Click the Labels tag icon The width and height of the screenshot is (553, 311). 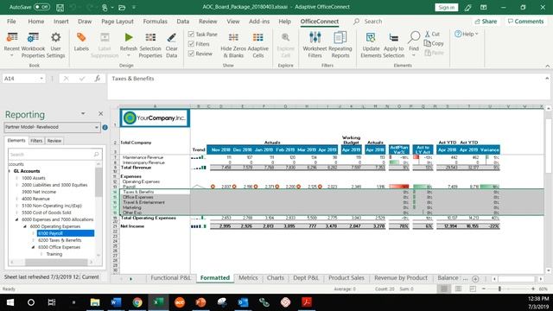tap(81, 37)
